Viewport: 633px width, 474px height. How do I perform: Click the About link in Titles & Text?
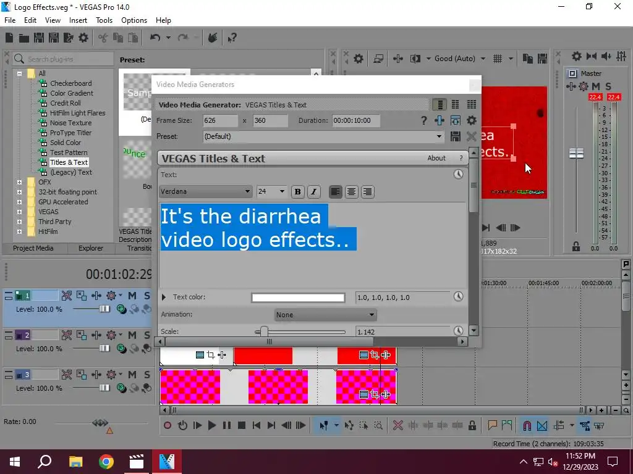click(436, 158)
